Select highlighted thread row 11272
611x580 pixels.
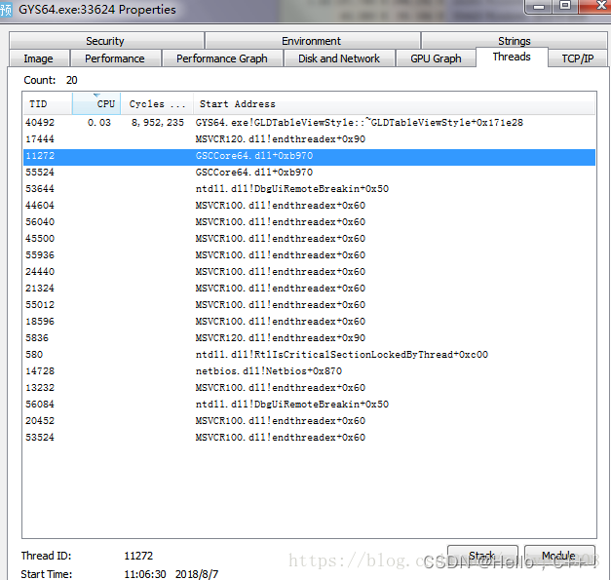pos(309,156)
